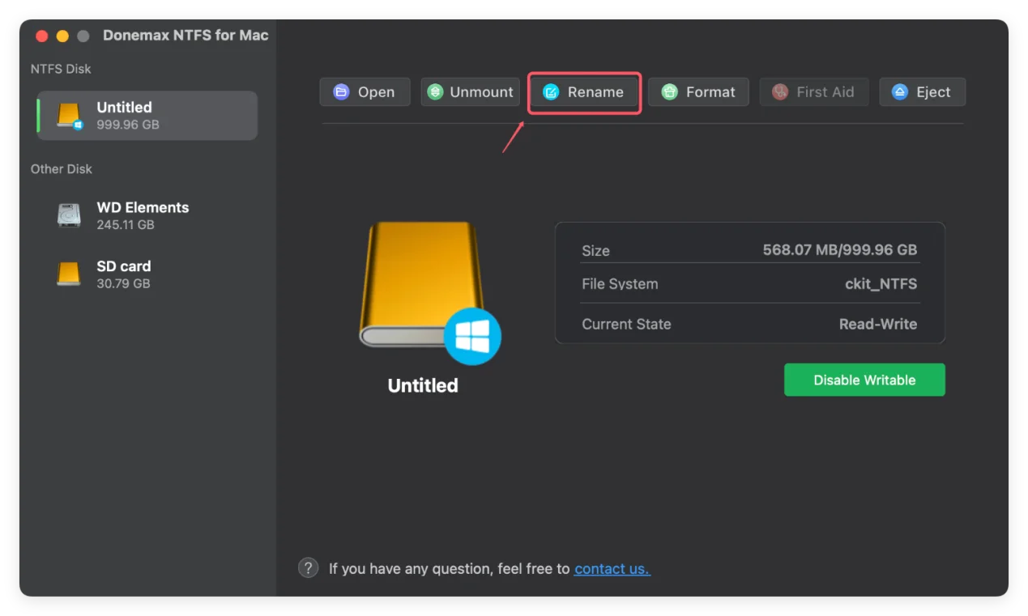Eject the disk with the Eject button
Image resolution: width=1028 pixels, height=616 pixels.
point(922,92)
